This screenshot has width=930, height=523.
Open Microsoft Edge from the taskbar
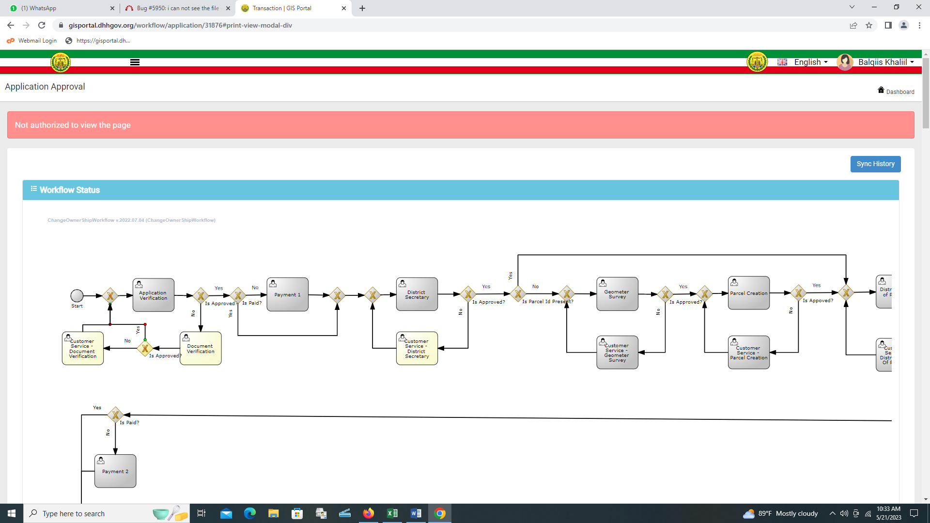click(x=250, y=513)
